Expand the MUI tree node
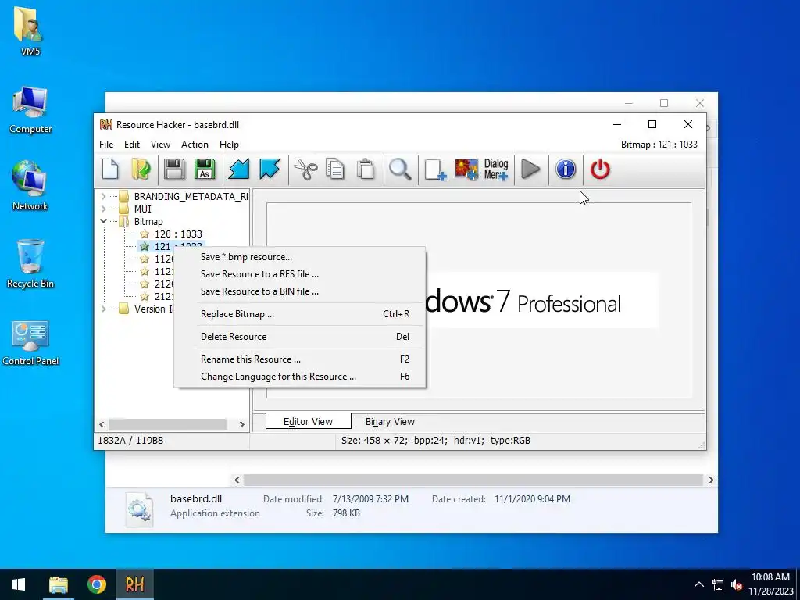Viewport: 800px width, 600px height. pyautogui.click(x=104, y=209)
